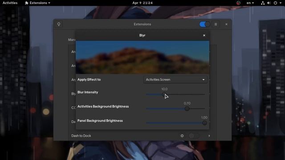Click the volume speaker icon
The width and height of the screenshot is (285, 160).
[269, 3]
